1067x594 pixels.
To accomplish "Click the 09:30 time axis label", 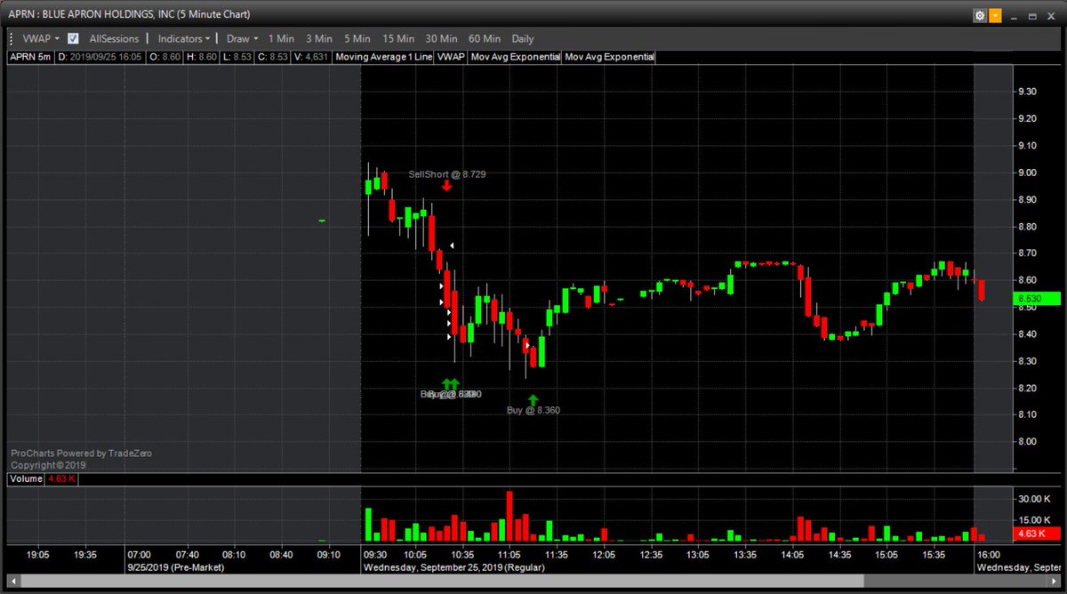I will tap(376, 554).
